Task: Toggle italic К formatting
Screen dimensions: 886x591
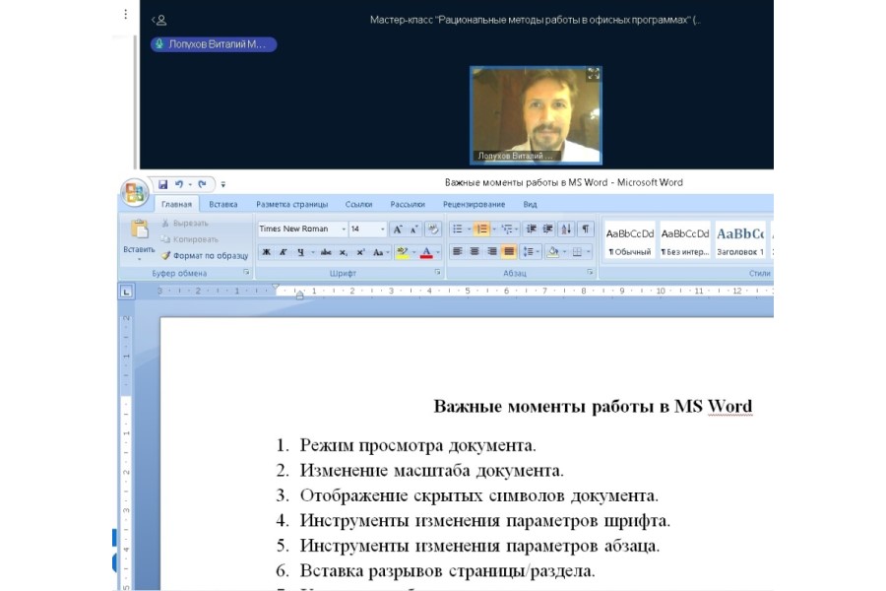Action: [284, 252]
